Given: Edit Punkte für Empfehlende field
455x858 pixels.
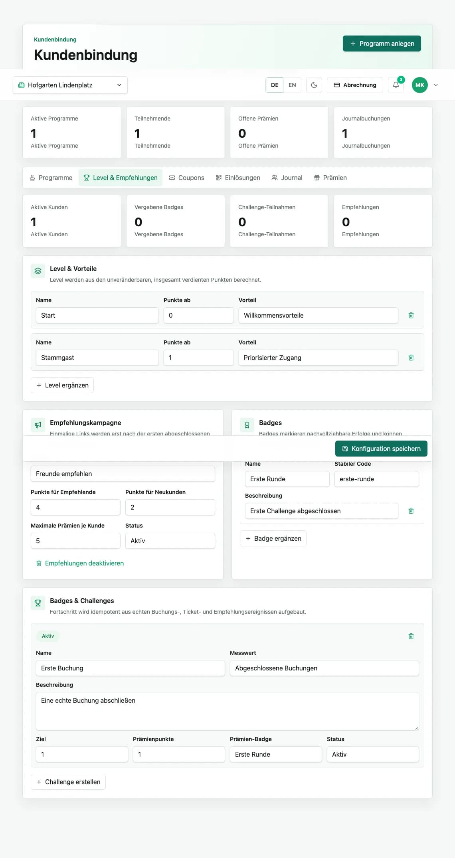Looking at the screenshot, I should click(x=75, y=507).
